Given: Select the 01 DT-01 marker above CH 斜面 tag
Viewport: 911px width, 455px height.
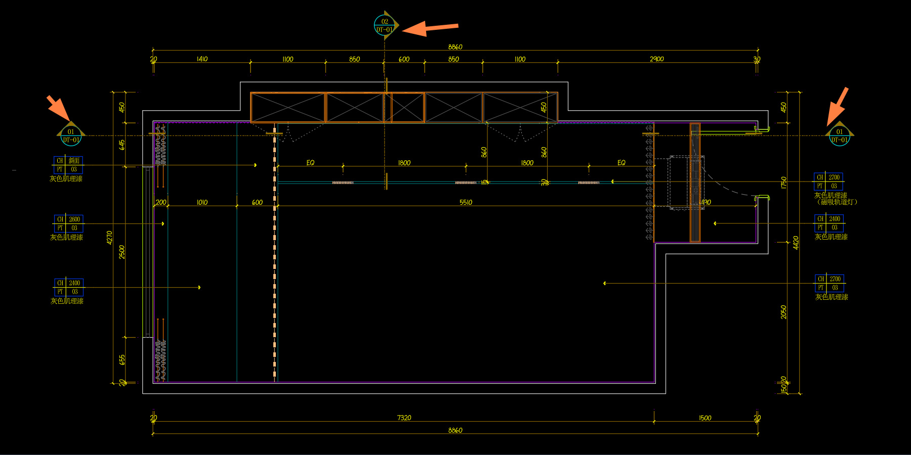Looking at the screenshot, I should (x=71, y=134).
